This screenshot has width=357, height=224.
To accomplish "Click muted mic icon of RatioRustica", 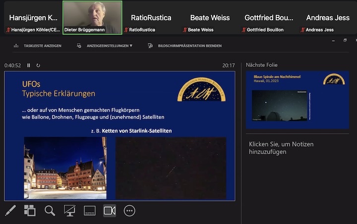I will point(126,30).
